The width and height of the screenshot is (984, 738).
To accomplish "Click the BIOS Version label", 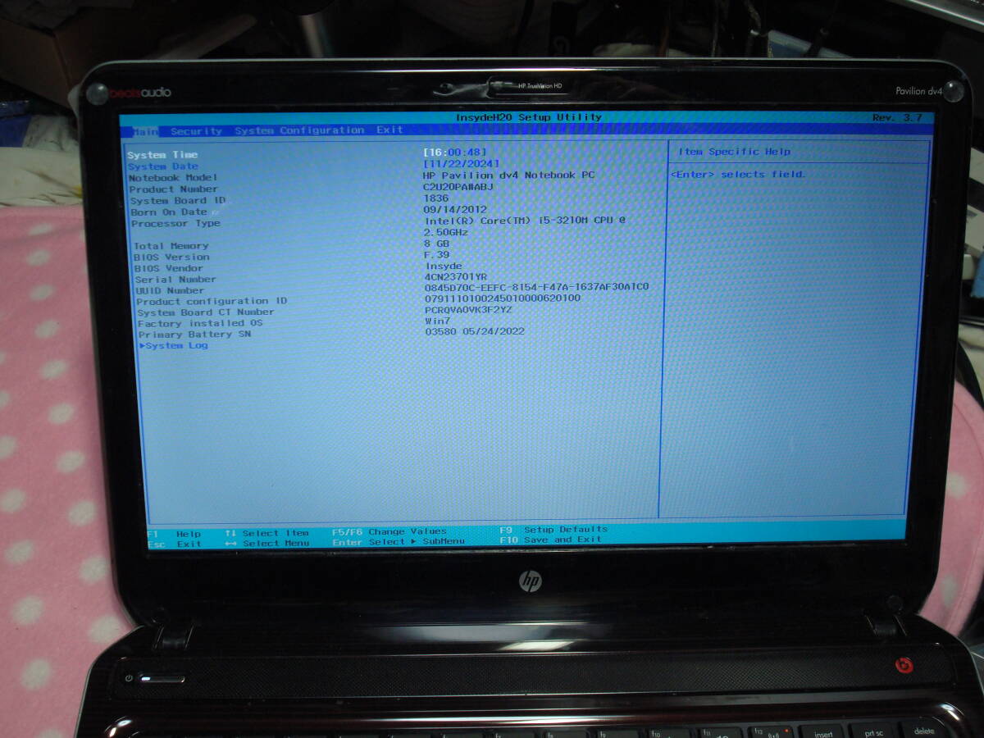I will click(172, 257).
